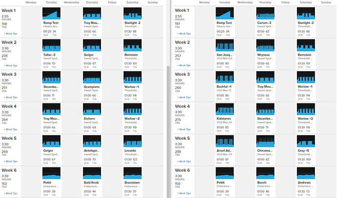Open the Tallac -3 workout thumbnail
337x198 pixels.
(x=51, y=45)
